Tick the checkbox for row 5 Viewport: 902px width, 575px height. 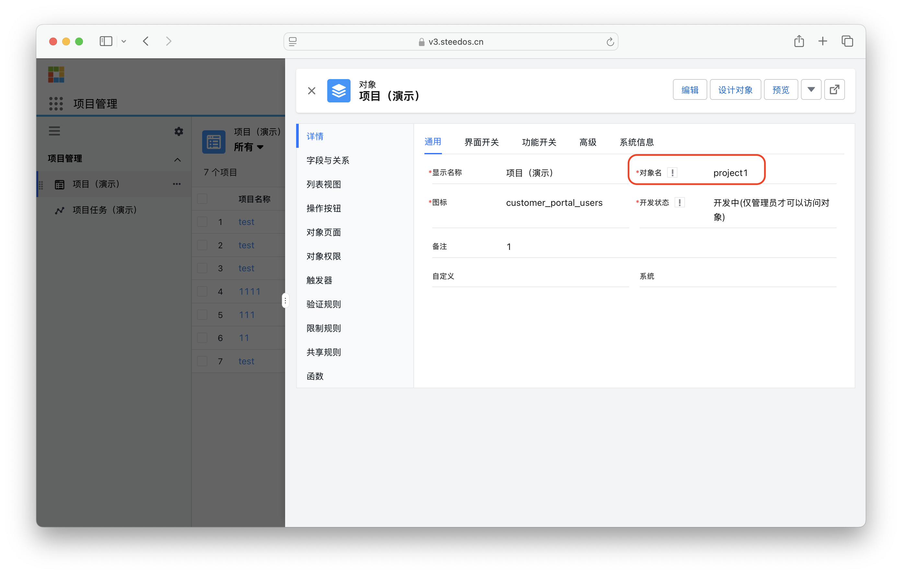click(x=202, y=314)
